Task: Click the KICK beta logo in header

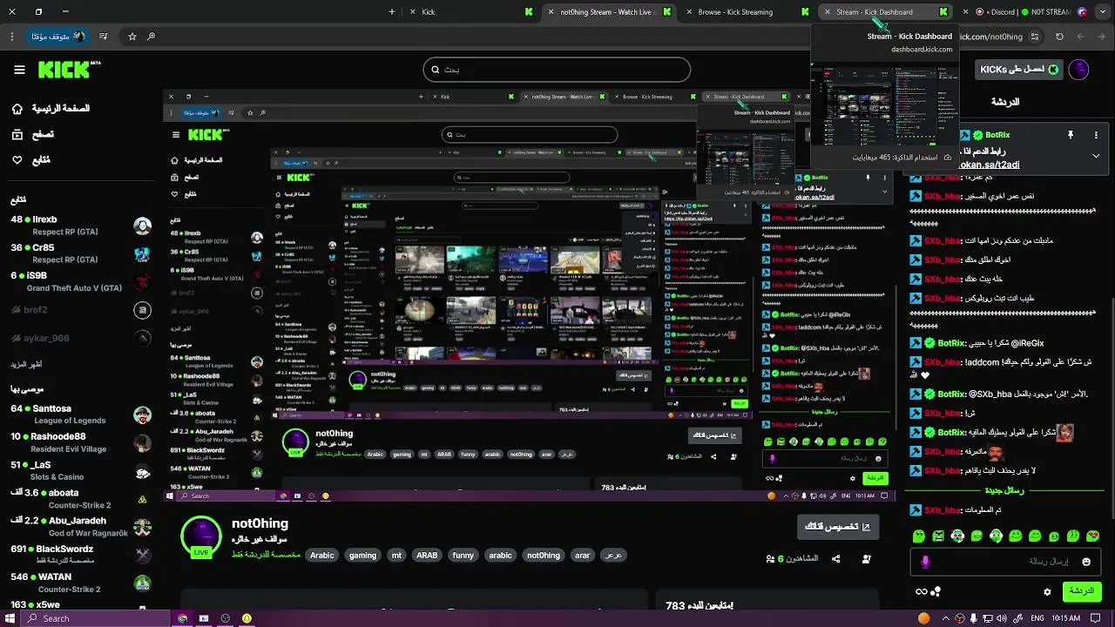Action: coord(69,70)
